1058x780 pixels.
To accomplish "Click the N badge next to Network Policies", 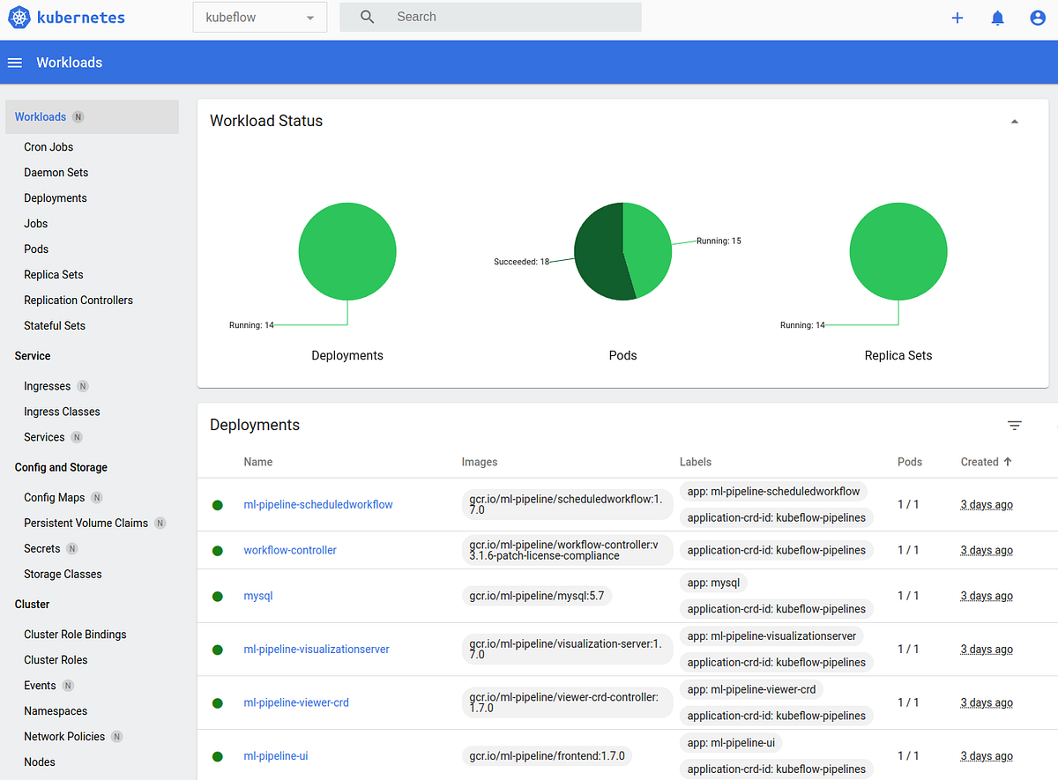I will pyautogui.click(x=117, y=736).
